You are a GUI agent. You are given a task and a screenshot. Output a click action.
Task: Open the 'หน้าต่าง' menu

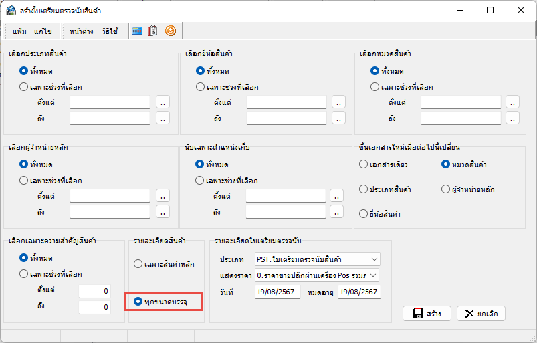[x=81, y=31]
